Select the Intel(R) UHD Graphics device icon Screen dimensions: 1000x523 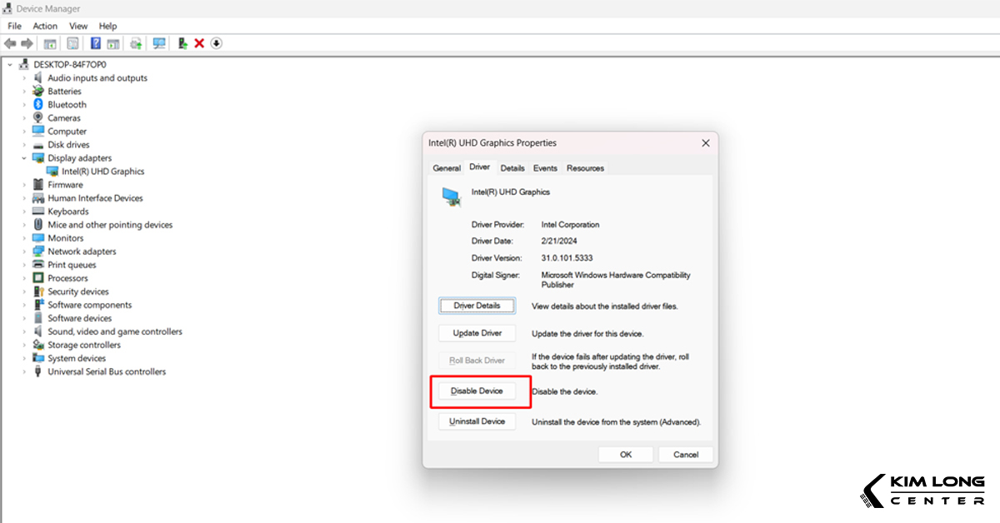point(52,171)
